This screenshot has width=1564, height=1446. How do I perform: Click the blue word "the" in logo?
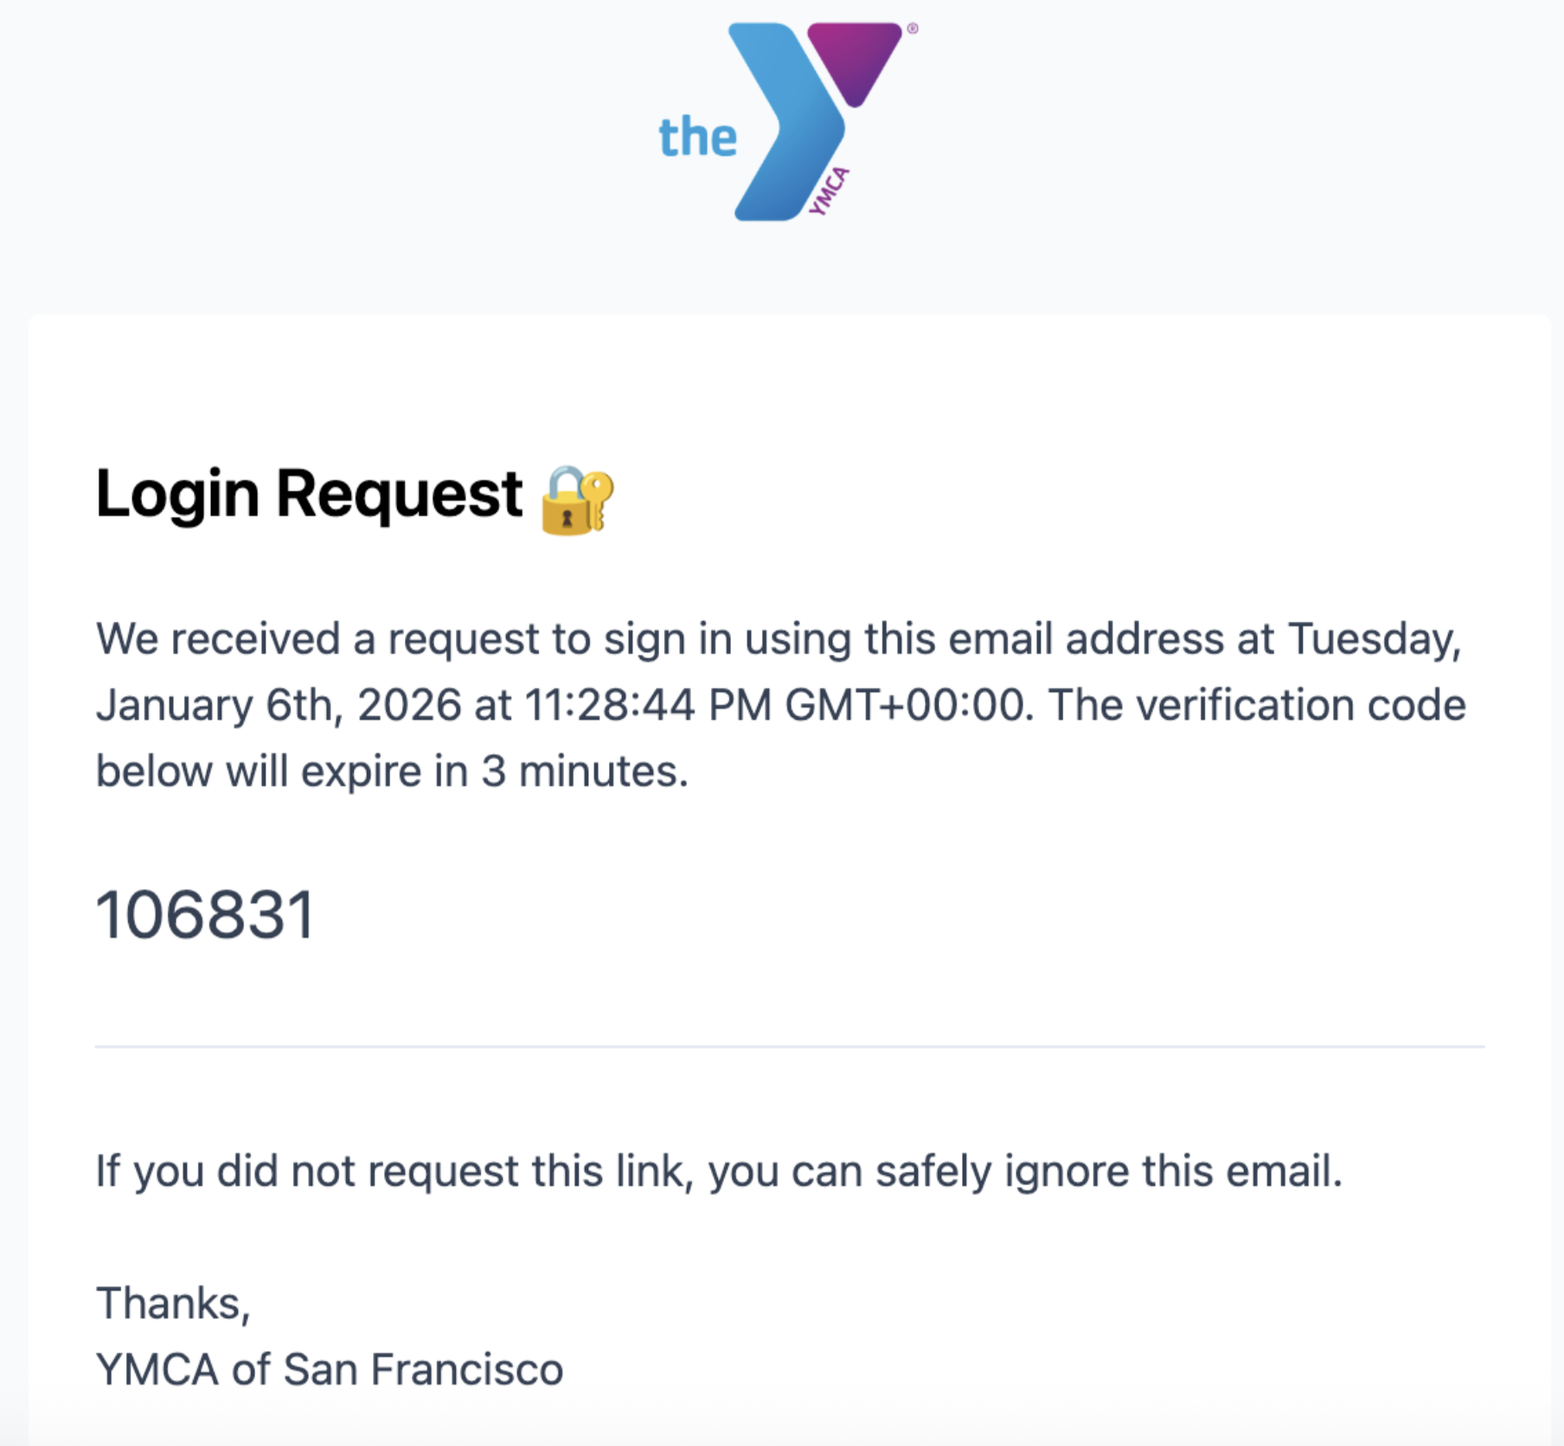pos(698,137)
